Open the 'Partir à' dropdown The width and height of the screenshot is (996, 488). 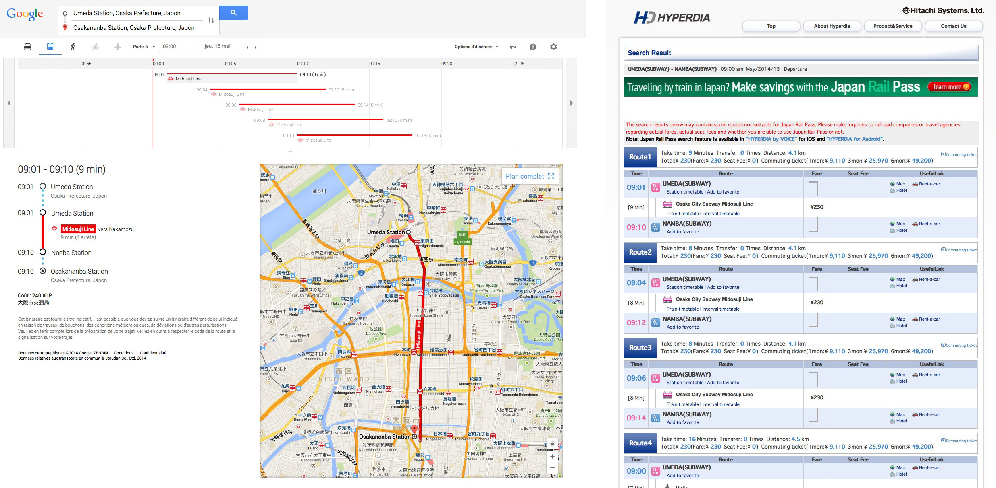point(144,47)
